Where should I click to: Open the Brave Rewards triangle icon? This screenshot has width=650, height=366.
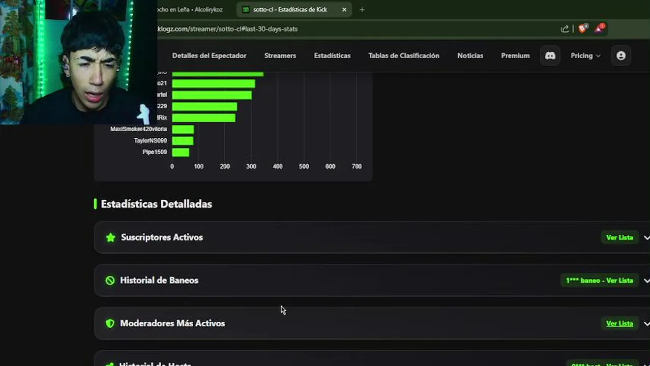tap(600, 28)
